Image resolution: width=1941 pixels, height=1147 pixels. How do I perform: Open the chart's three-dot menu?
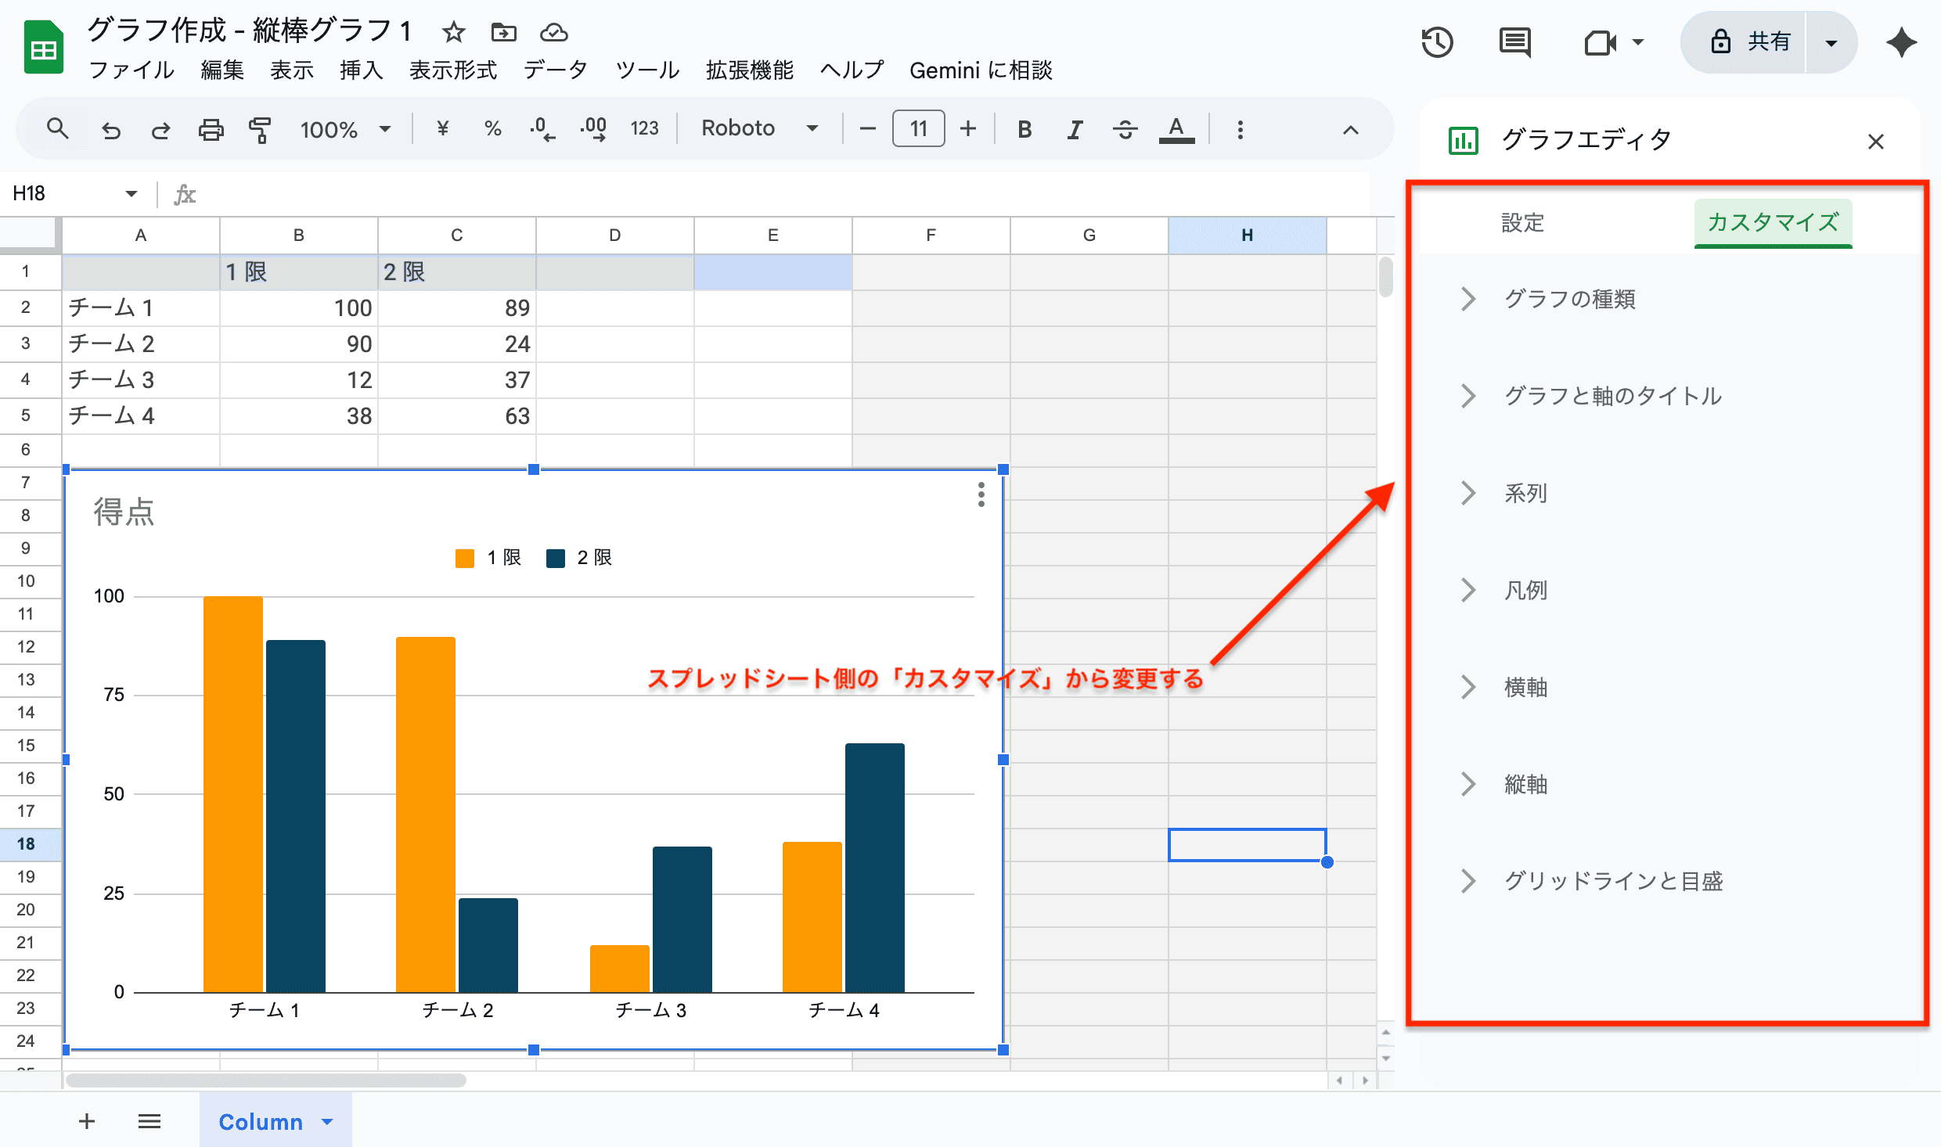pyautogui.click(x=981, y=494)
